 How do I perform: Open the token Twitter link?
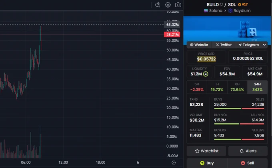[224, 45]
